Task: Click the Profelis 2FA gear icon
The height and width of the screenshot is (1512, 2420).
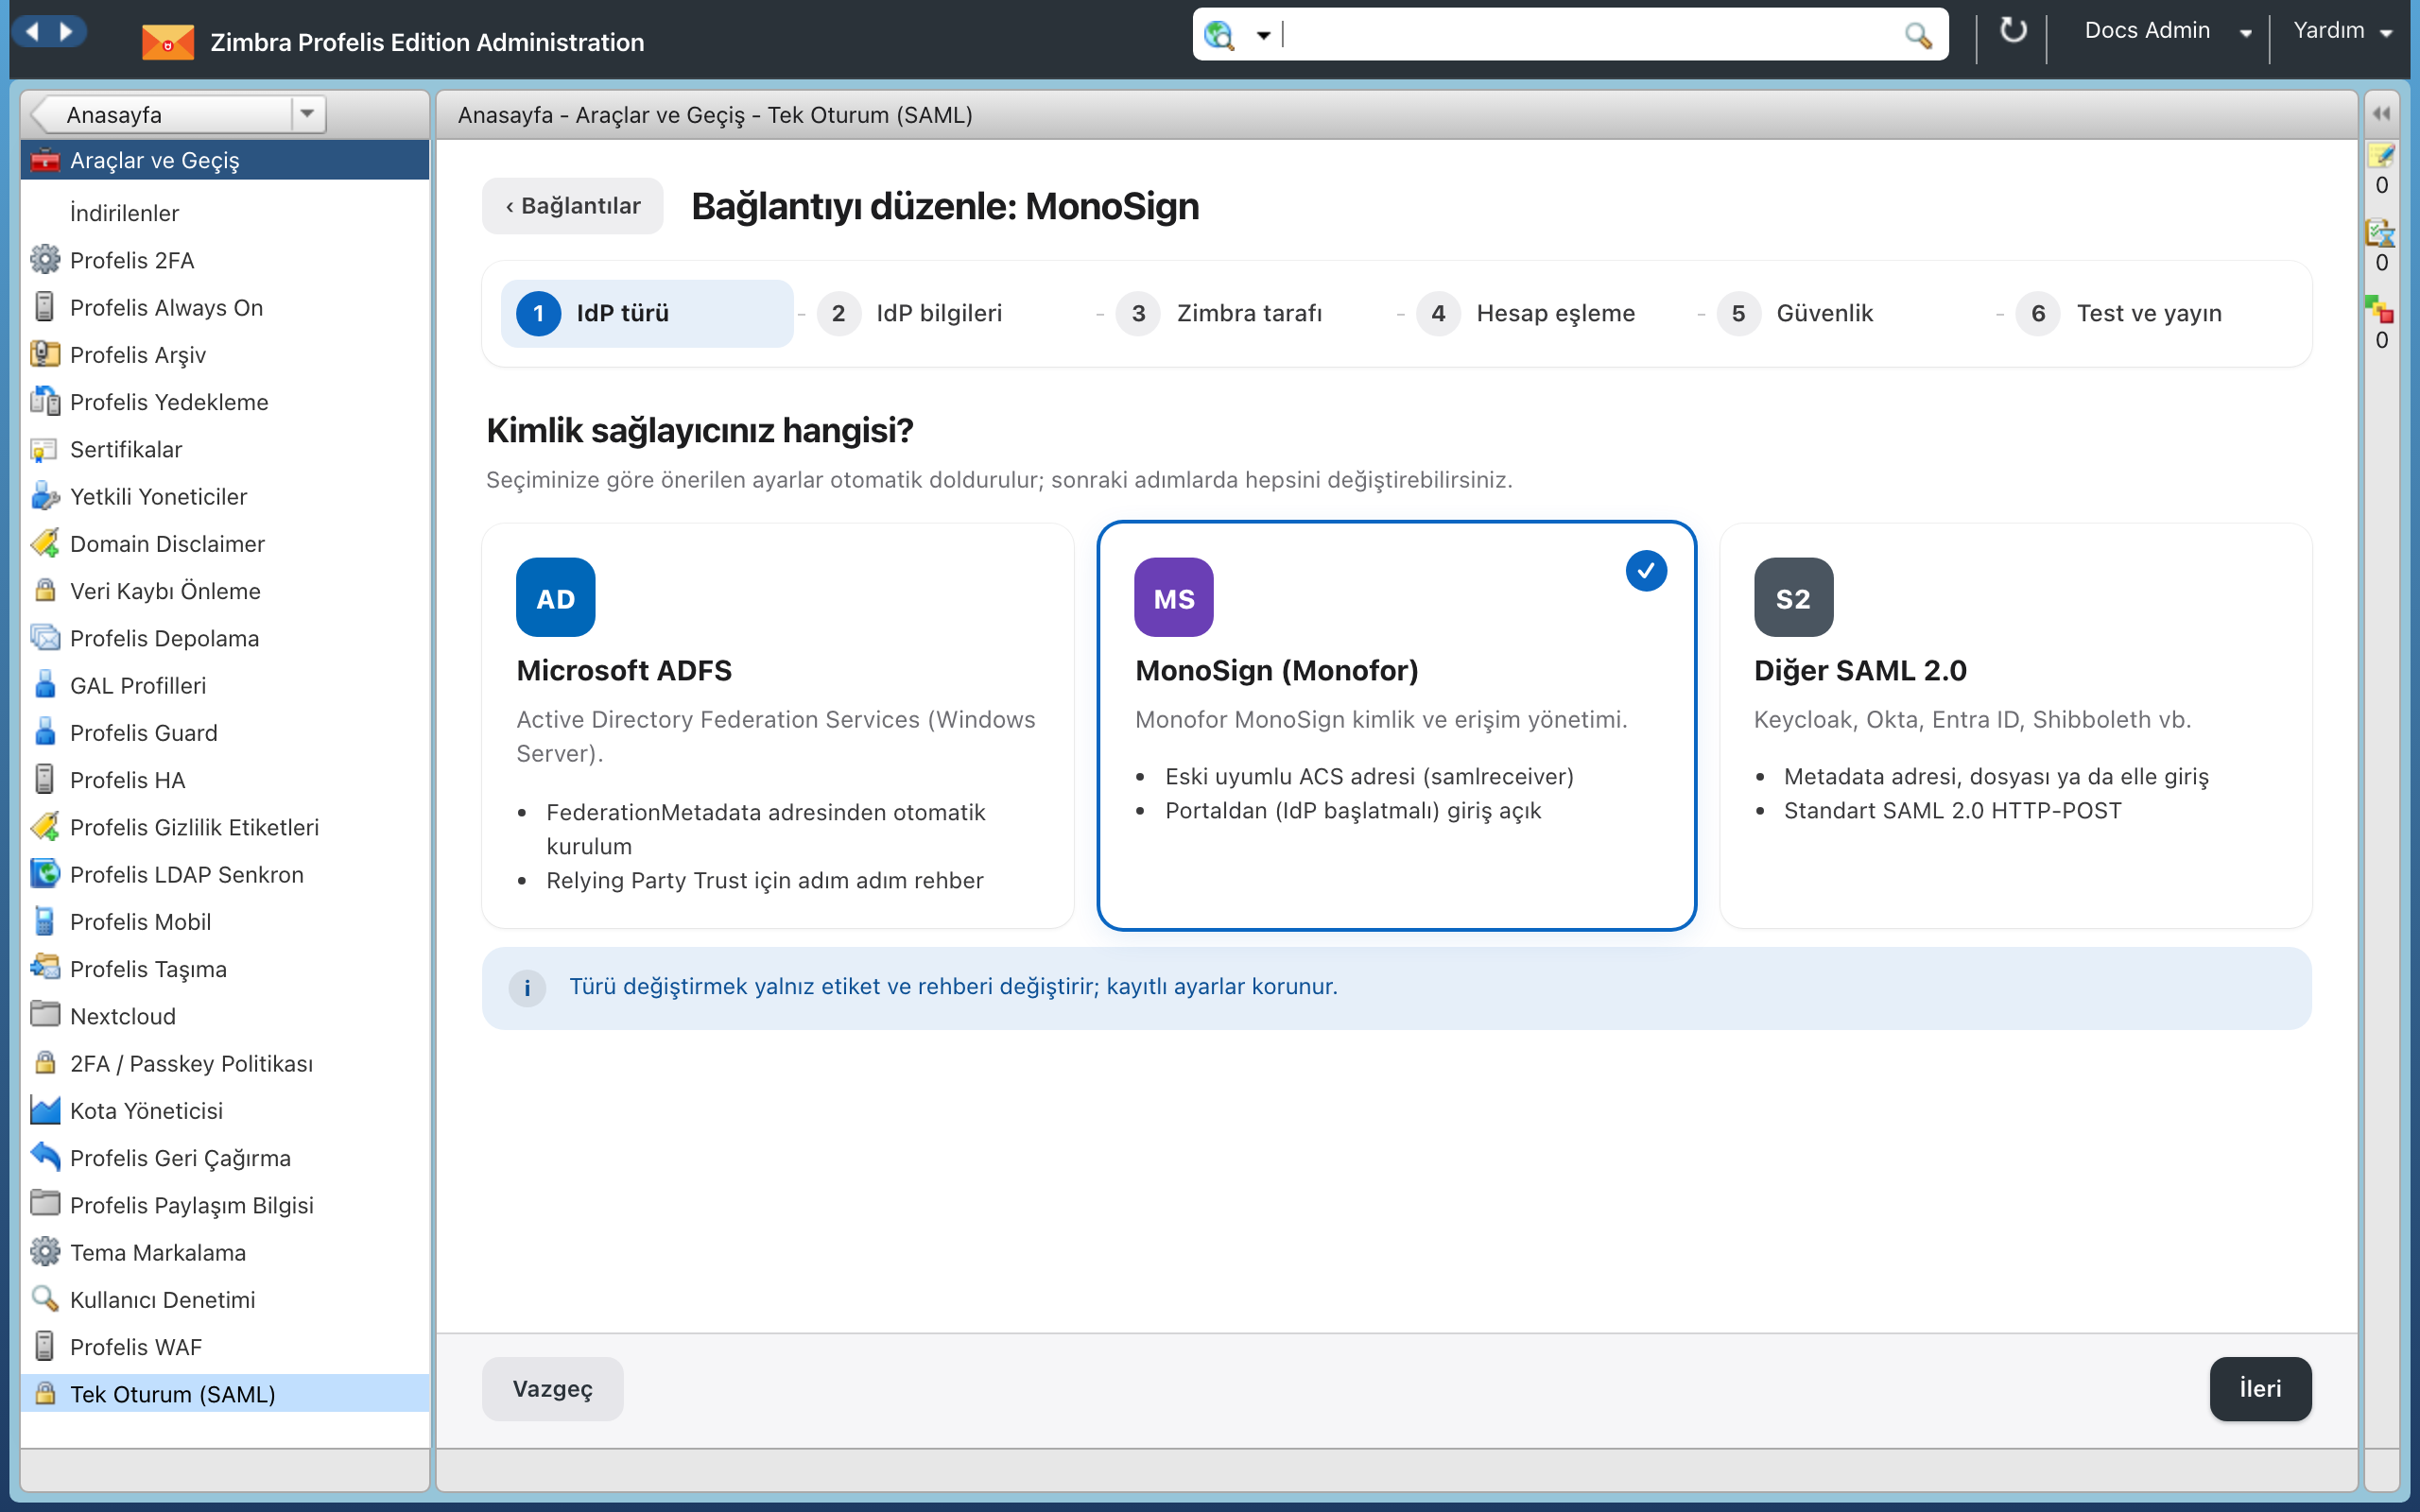Action: 45,260
